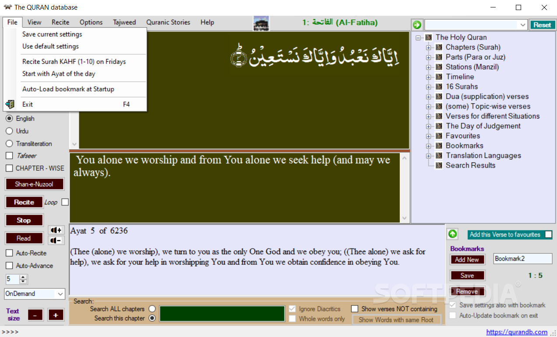Click the Parts (Para or Juz) book icon
Image resolution: width=557 pixels, height=337 pixels.
tap(439, 57)
